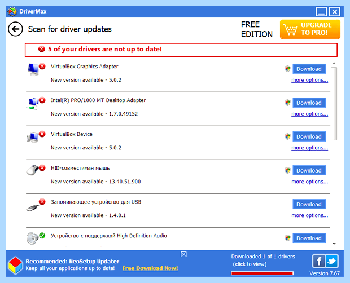Select the 'VirtualBox Device' name

point(72,134)
